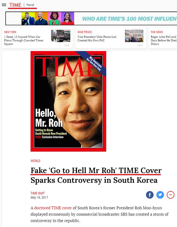177x227 pixels.
Task: Click the TIME 100 Most Influential banner
Action: tap(91, 19)
